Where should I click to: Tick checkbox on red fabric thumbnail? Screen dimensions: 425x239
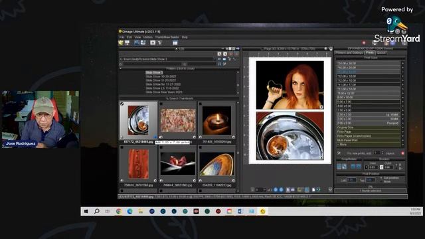tap(122, 147)
